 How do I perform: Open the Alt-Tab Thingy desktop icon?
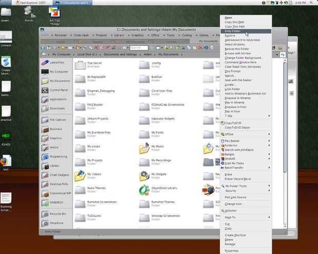(54, 16)
